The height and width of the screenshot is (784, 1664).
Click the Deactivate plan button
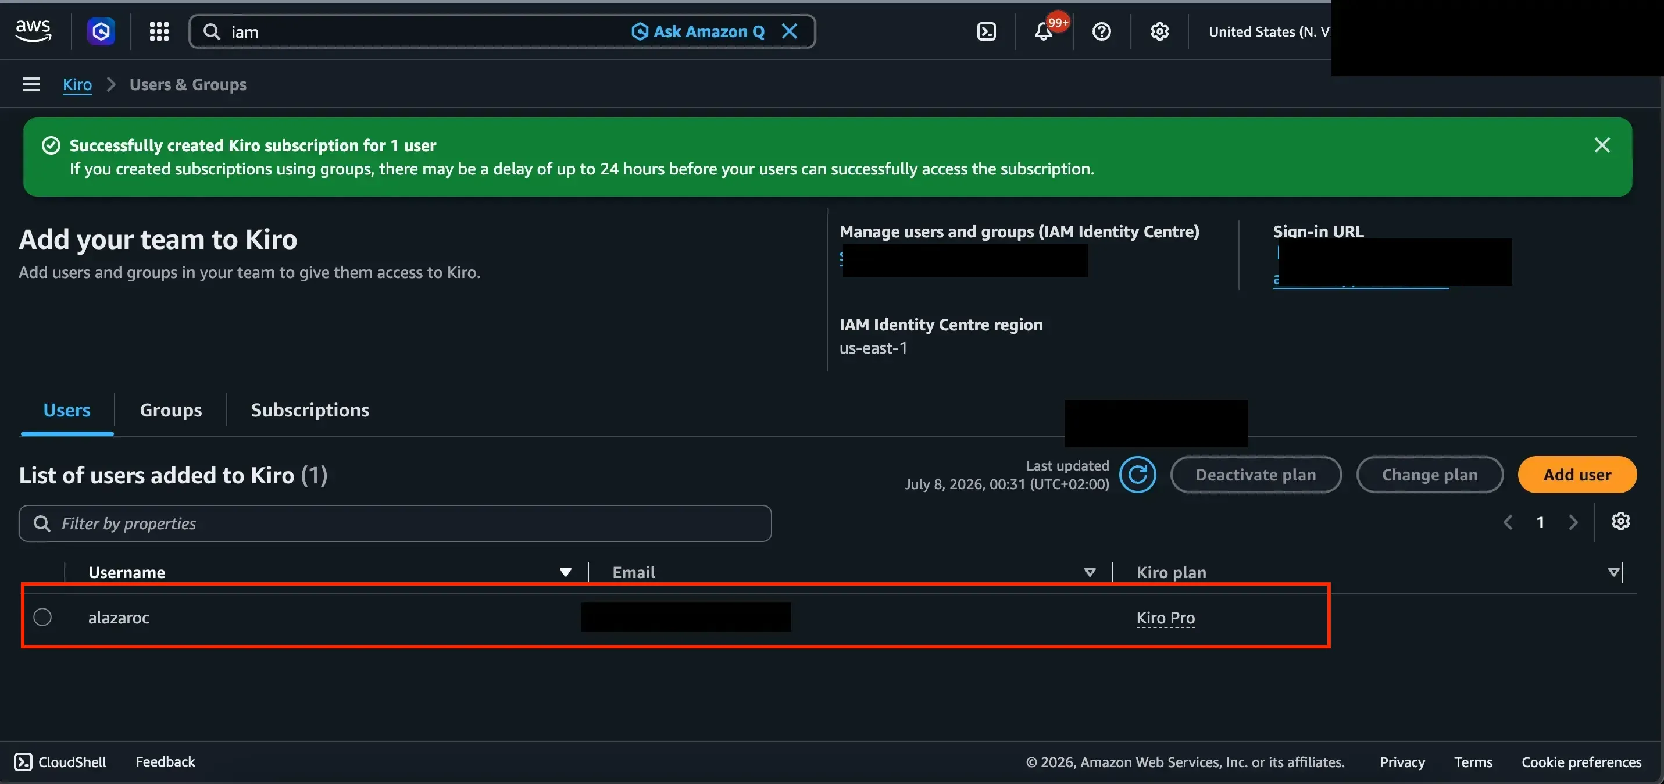(x=1256, y=475)
